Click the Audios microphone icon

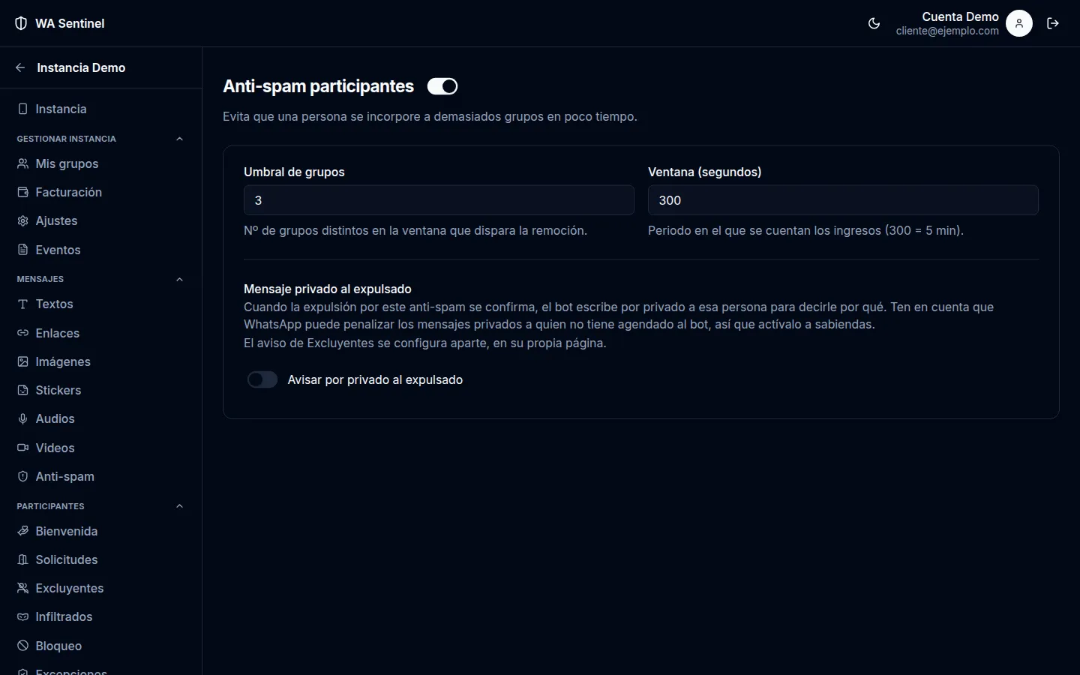(x=22, y=418)
